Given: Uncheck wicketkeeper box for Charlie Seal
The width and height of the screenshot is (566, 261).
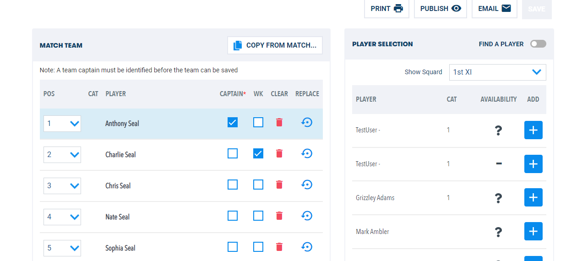Looking at the screenshot, I should click(x=258, y=153).
